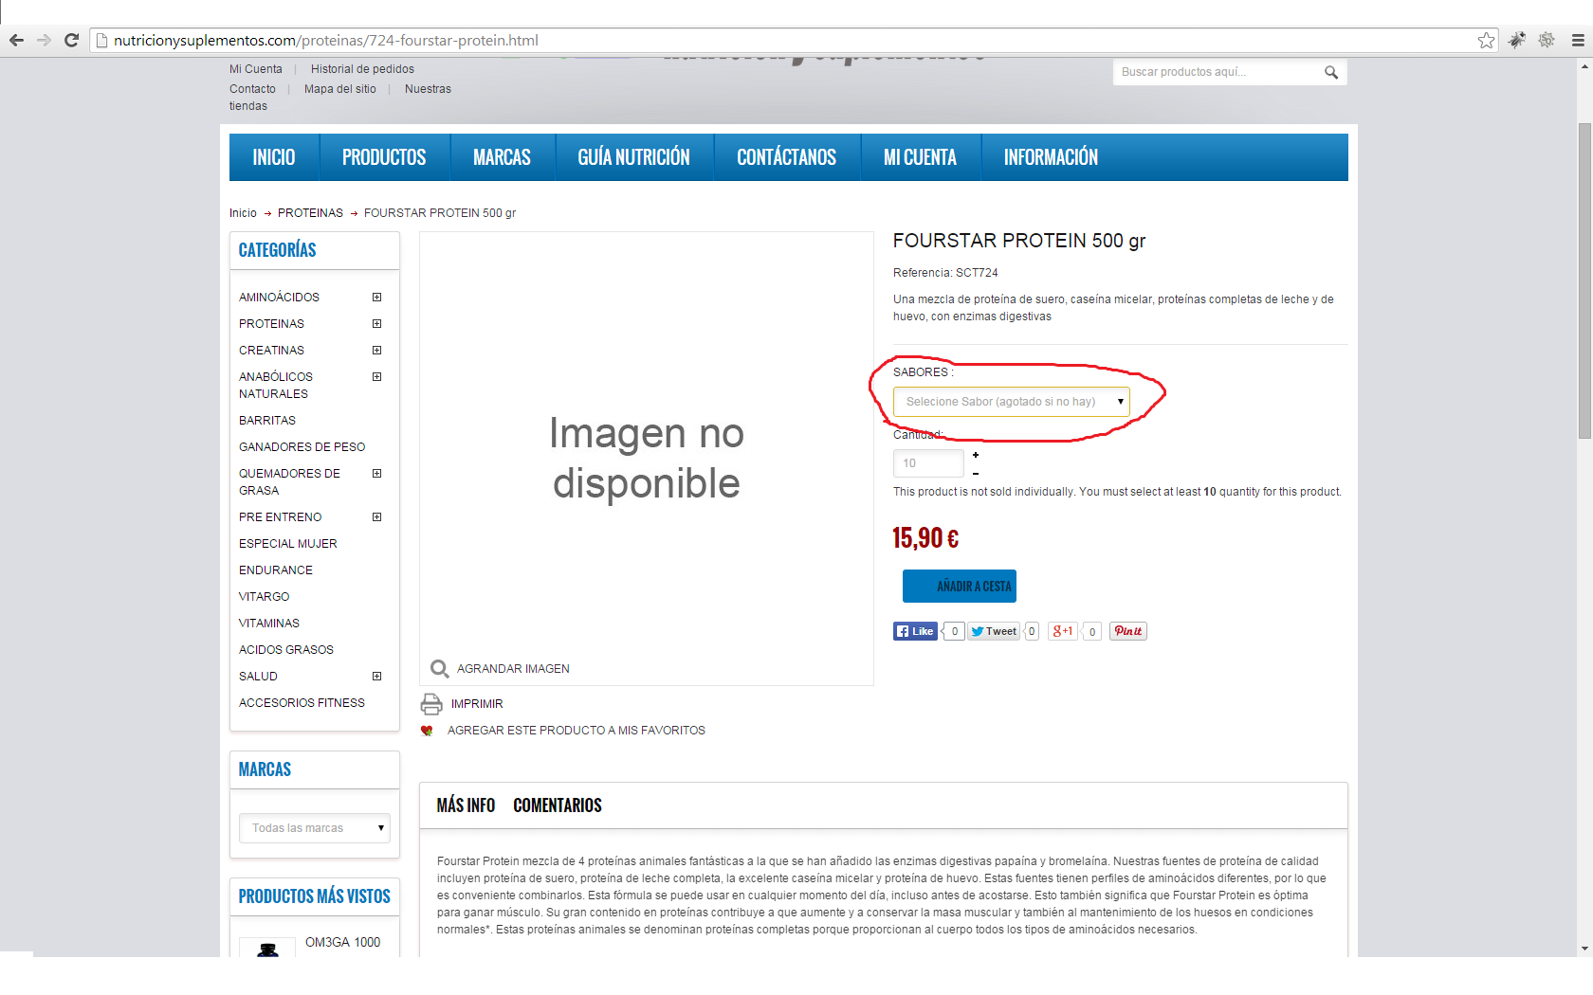This screenshot has height=995, width=1593.
Task: Click AGREGAR ESTE PRODUCTO A MIS FAVORITOS
Action: pyautogui.click(x=577, y=731)
